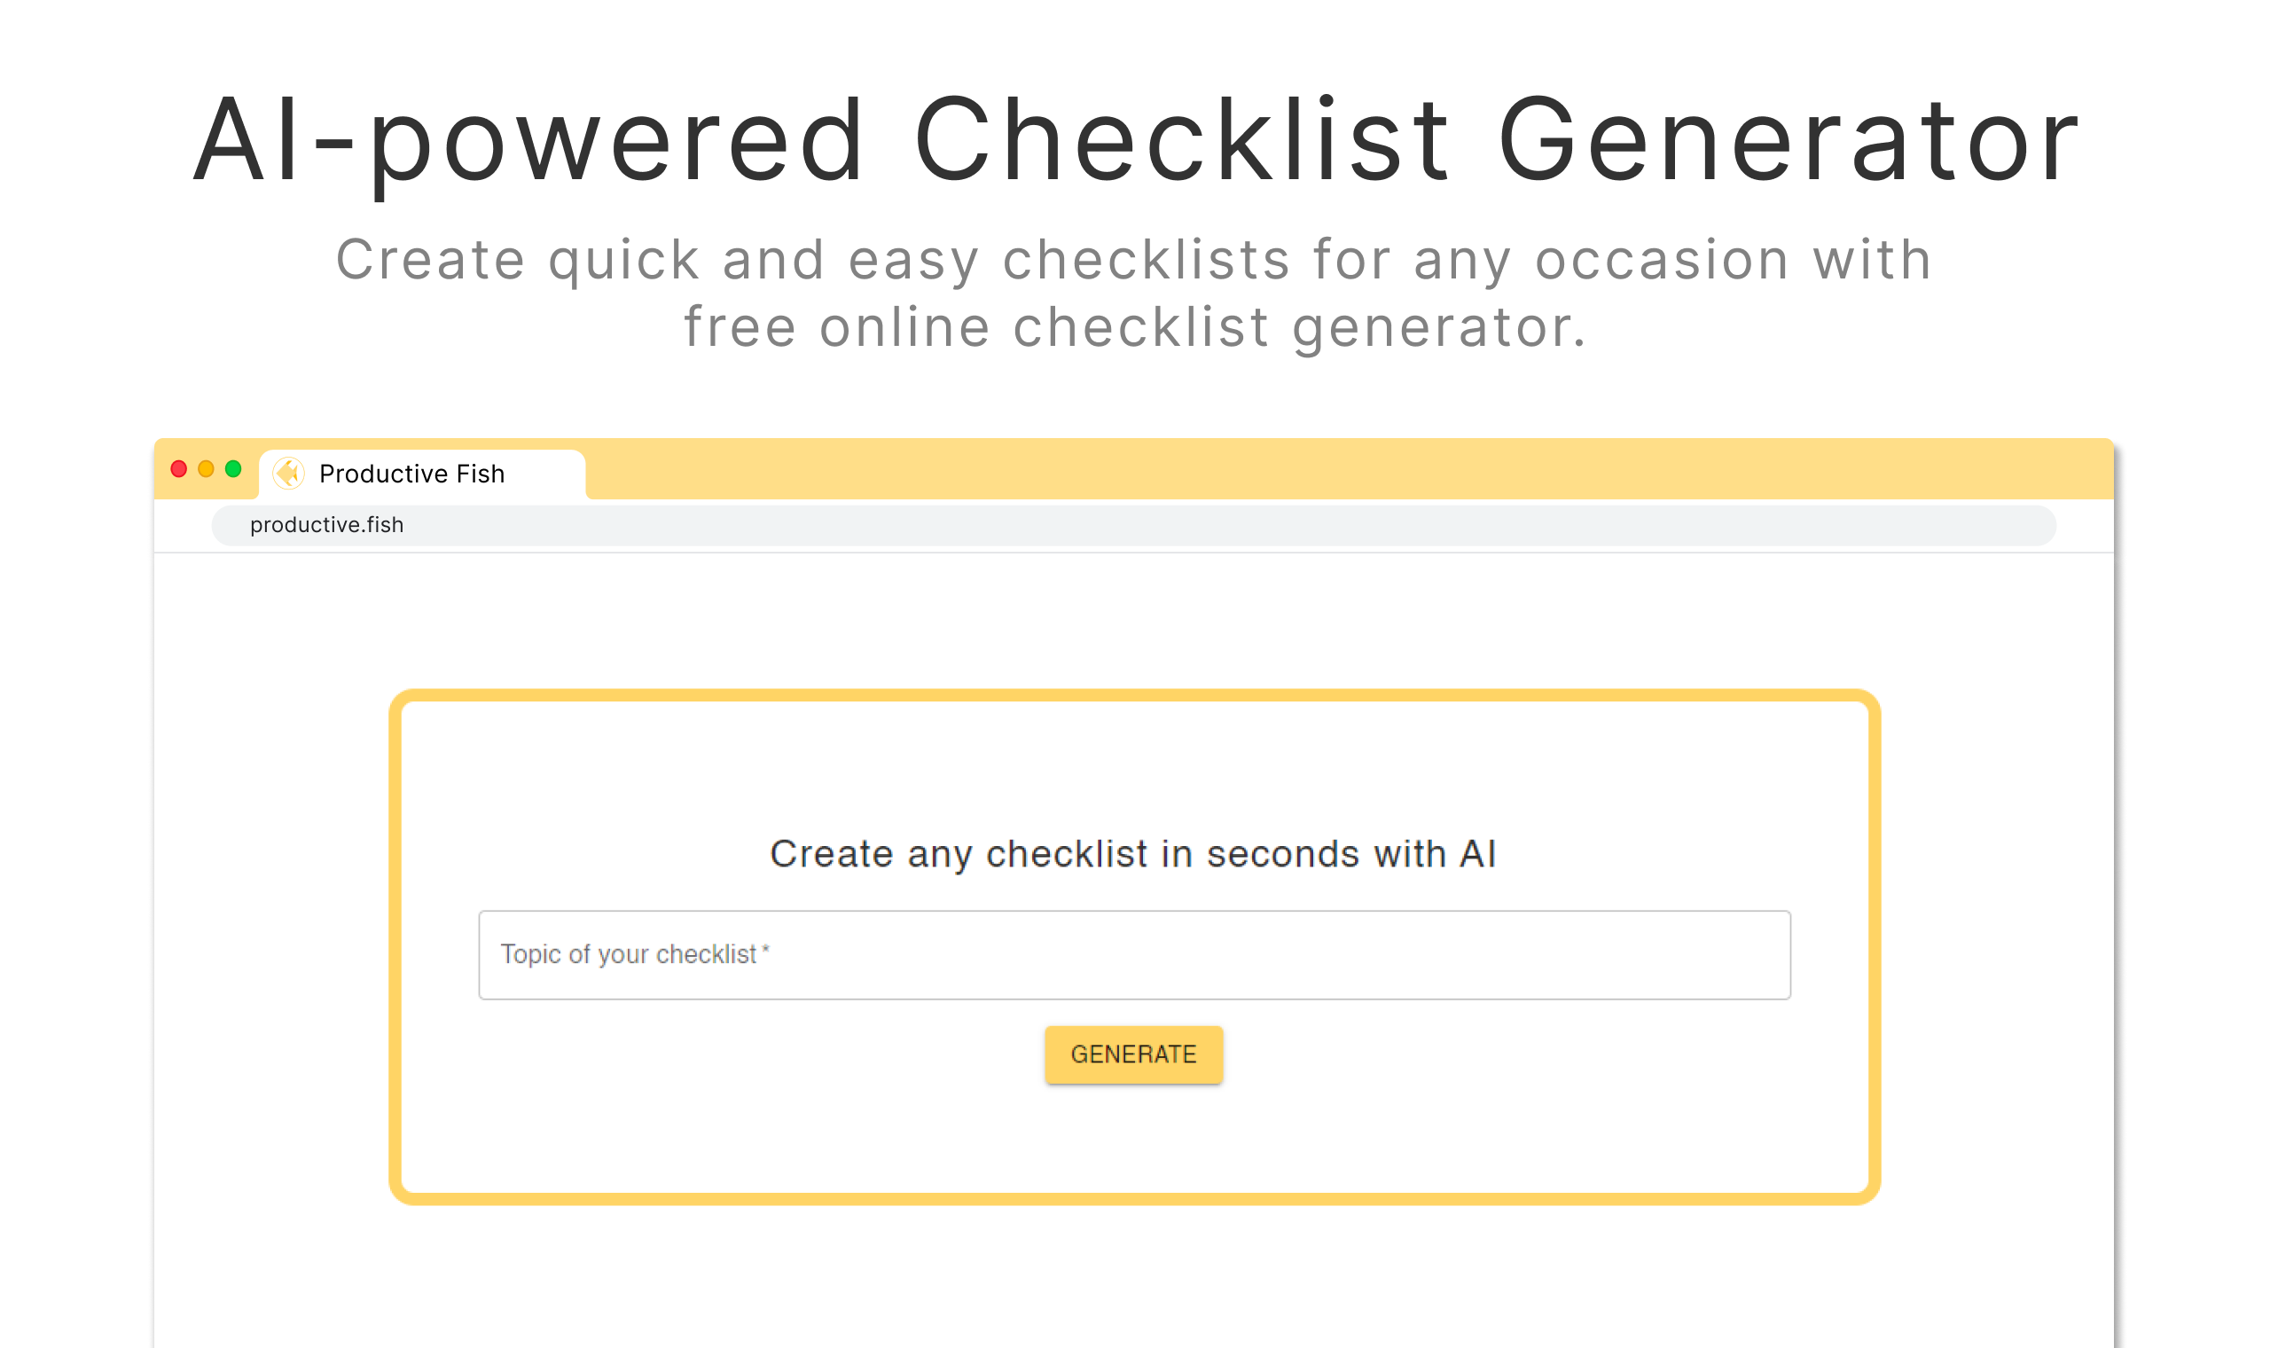Click the red close window dot
This screenshot has width=2270, height=1348.
179,469
